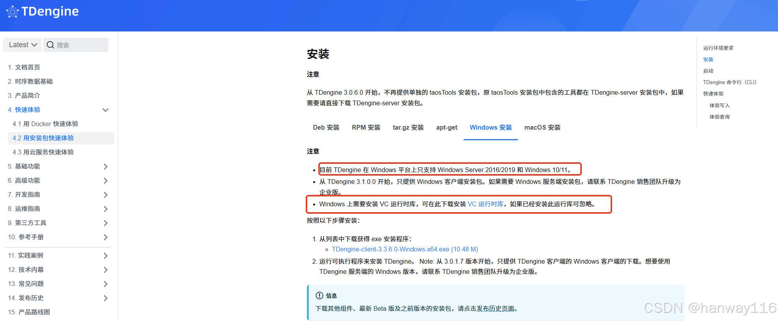Expand the 开发指南 chevron
Screen dimensions: 778x321
[x=106, y=195]
